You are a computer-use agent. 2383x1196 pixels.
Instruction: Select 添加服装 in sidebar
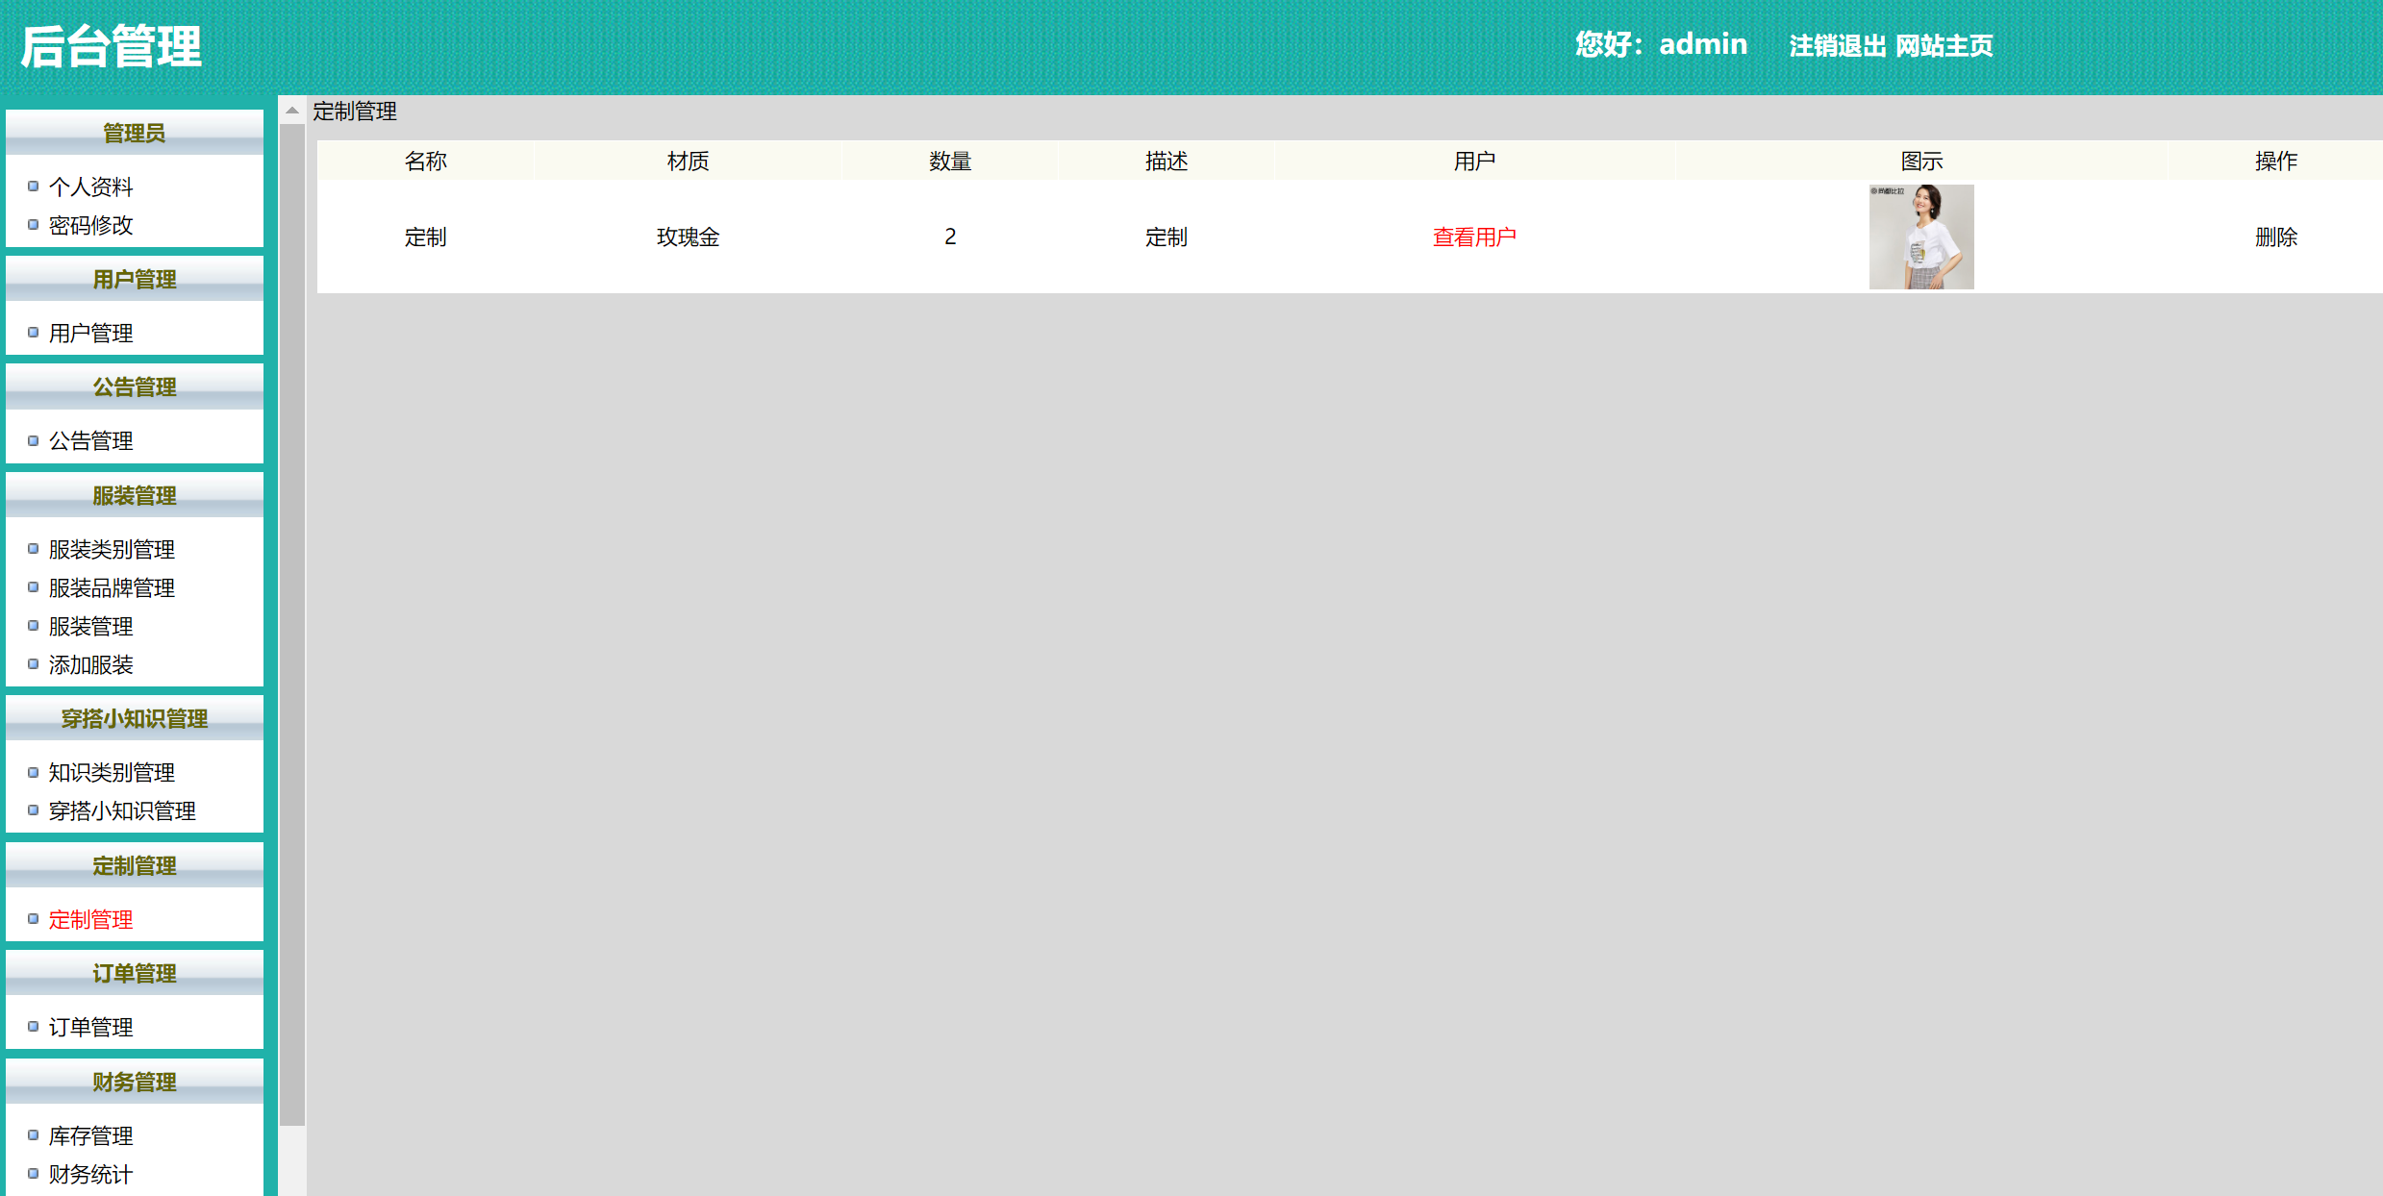[91, 665]
